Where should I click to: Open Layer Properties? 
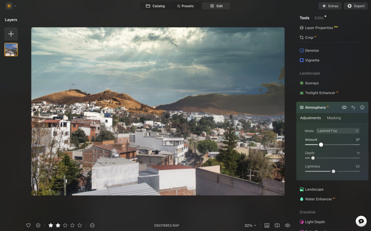coord(318,27)
